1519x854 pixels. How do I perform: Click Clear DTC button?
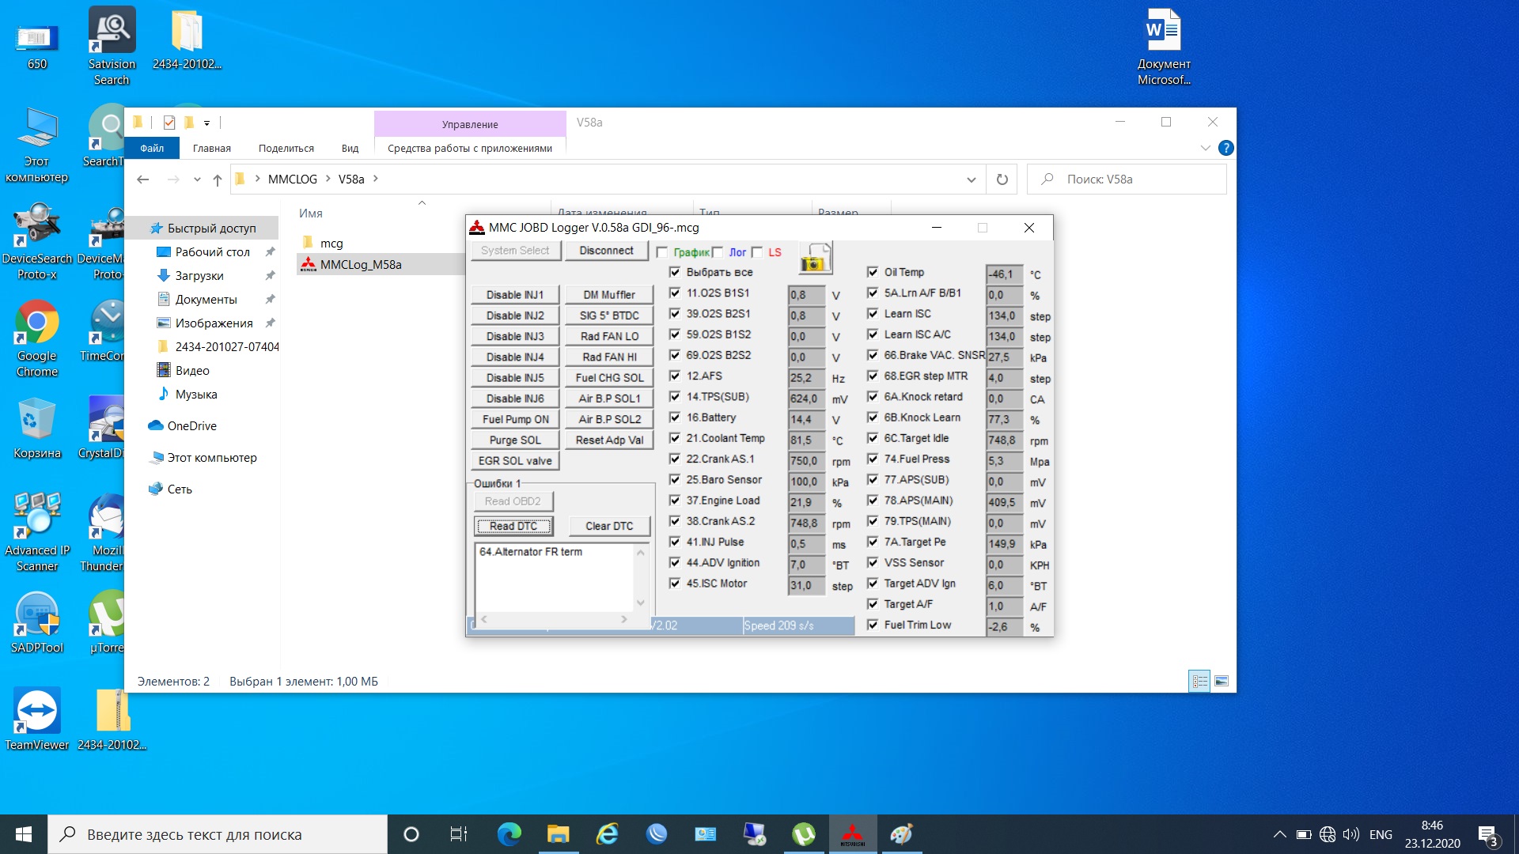pos(609,526)
